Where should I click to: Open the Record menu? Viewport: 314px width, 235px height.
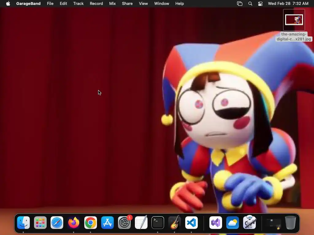[x=96, y=4]
